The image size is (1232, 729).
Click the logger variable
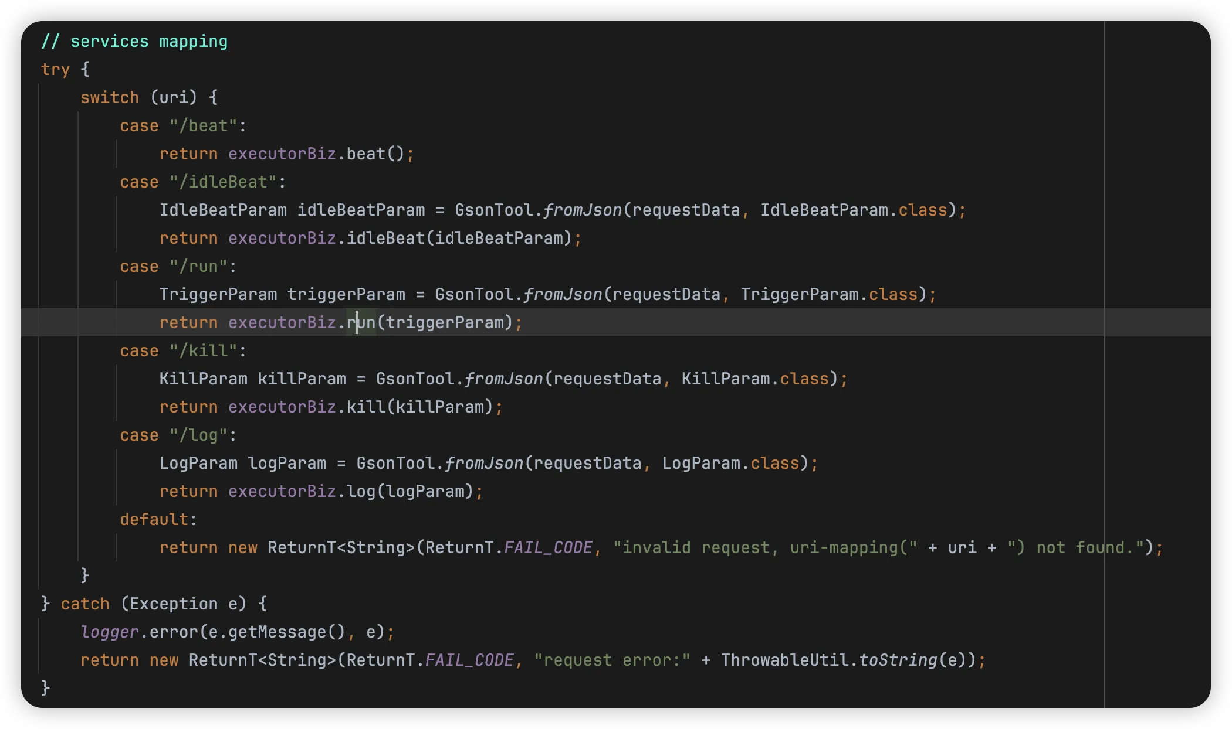(x=110, y=632)
